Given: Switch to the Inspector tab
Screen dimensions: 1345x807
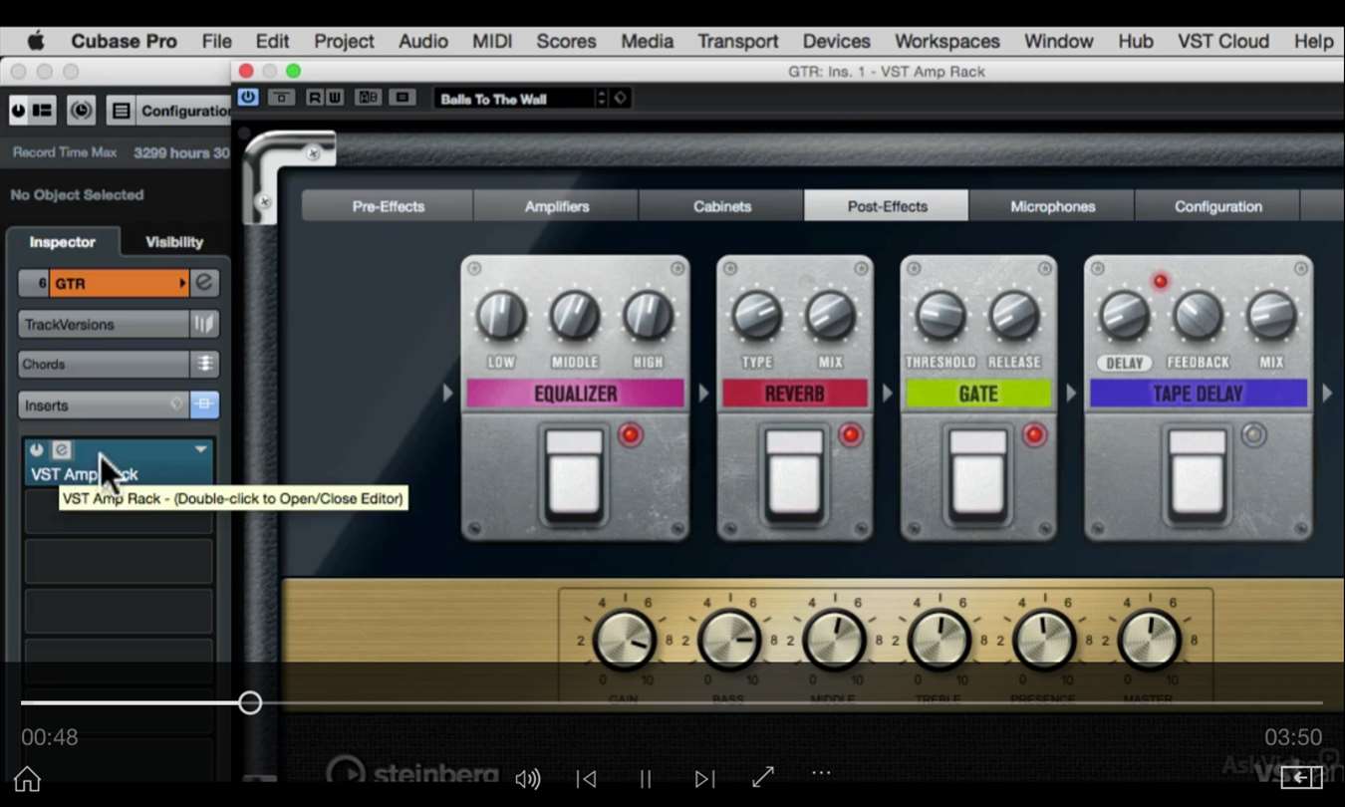Looking at the screenshot, I should point(62,242).
